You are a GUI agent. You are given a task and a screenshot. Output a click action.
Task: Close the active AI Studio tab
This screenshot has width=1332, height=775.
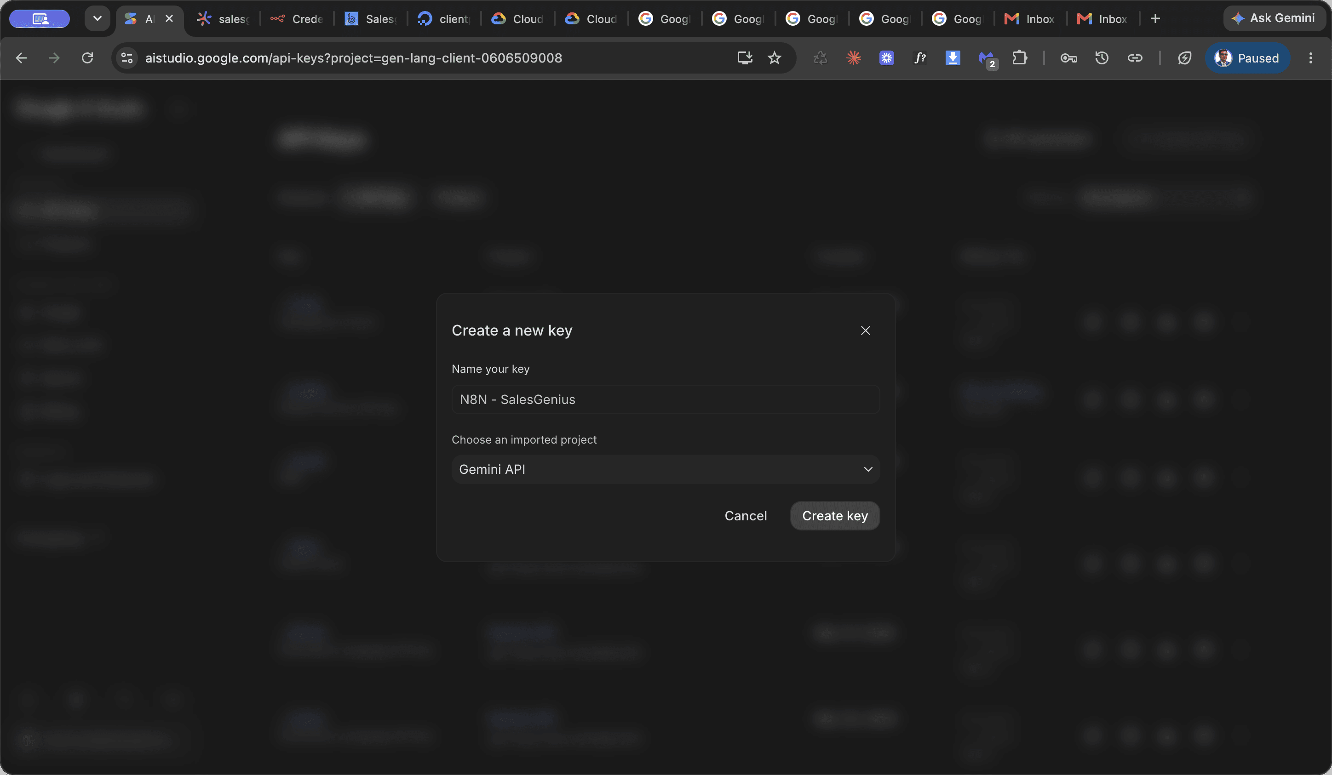click(x=169, y=18)
